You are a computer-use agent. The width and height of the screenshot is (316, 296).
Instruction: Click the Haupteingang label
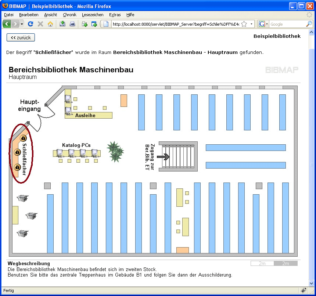point(29,105)
